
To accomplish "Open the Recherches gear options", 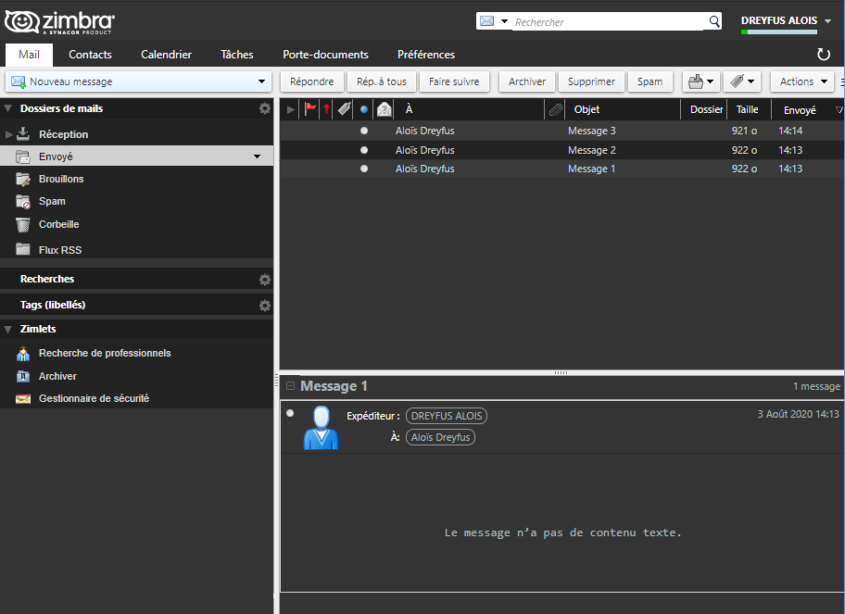I will (x=265, y=279).
